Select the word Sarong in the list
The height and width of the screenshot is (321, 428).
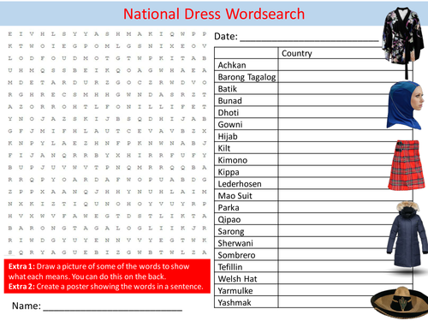pos(231,232)
